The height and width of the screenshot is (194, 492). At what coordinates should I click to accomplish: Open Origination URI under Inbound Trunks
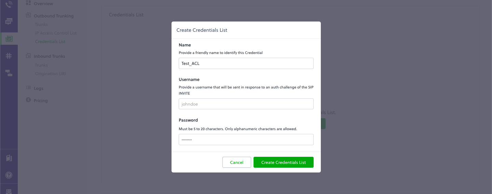point(50,74)
